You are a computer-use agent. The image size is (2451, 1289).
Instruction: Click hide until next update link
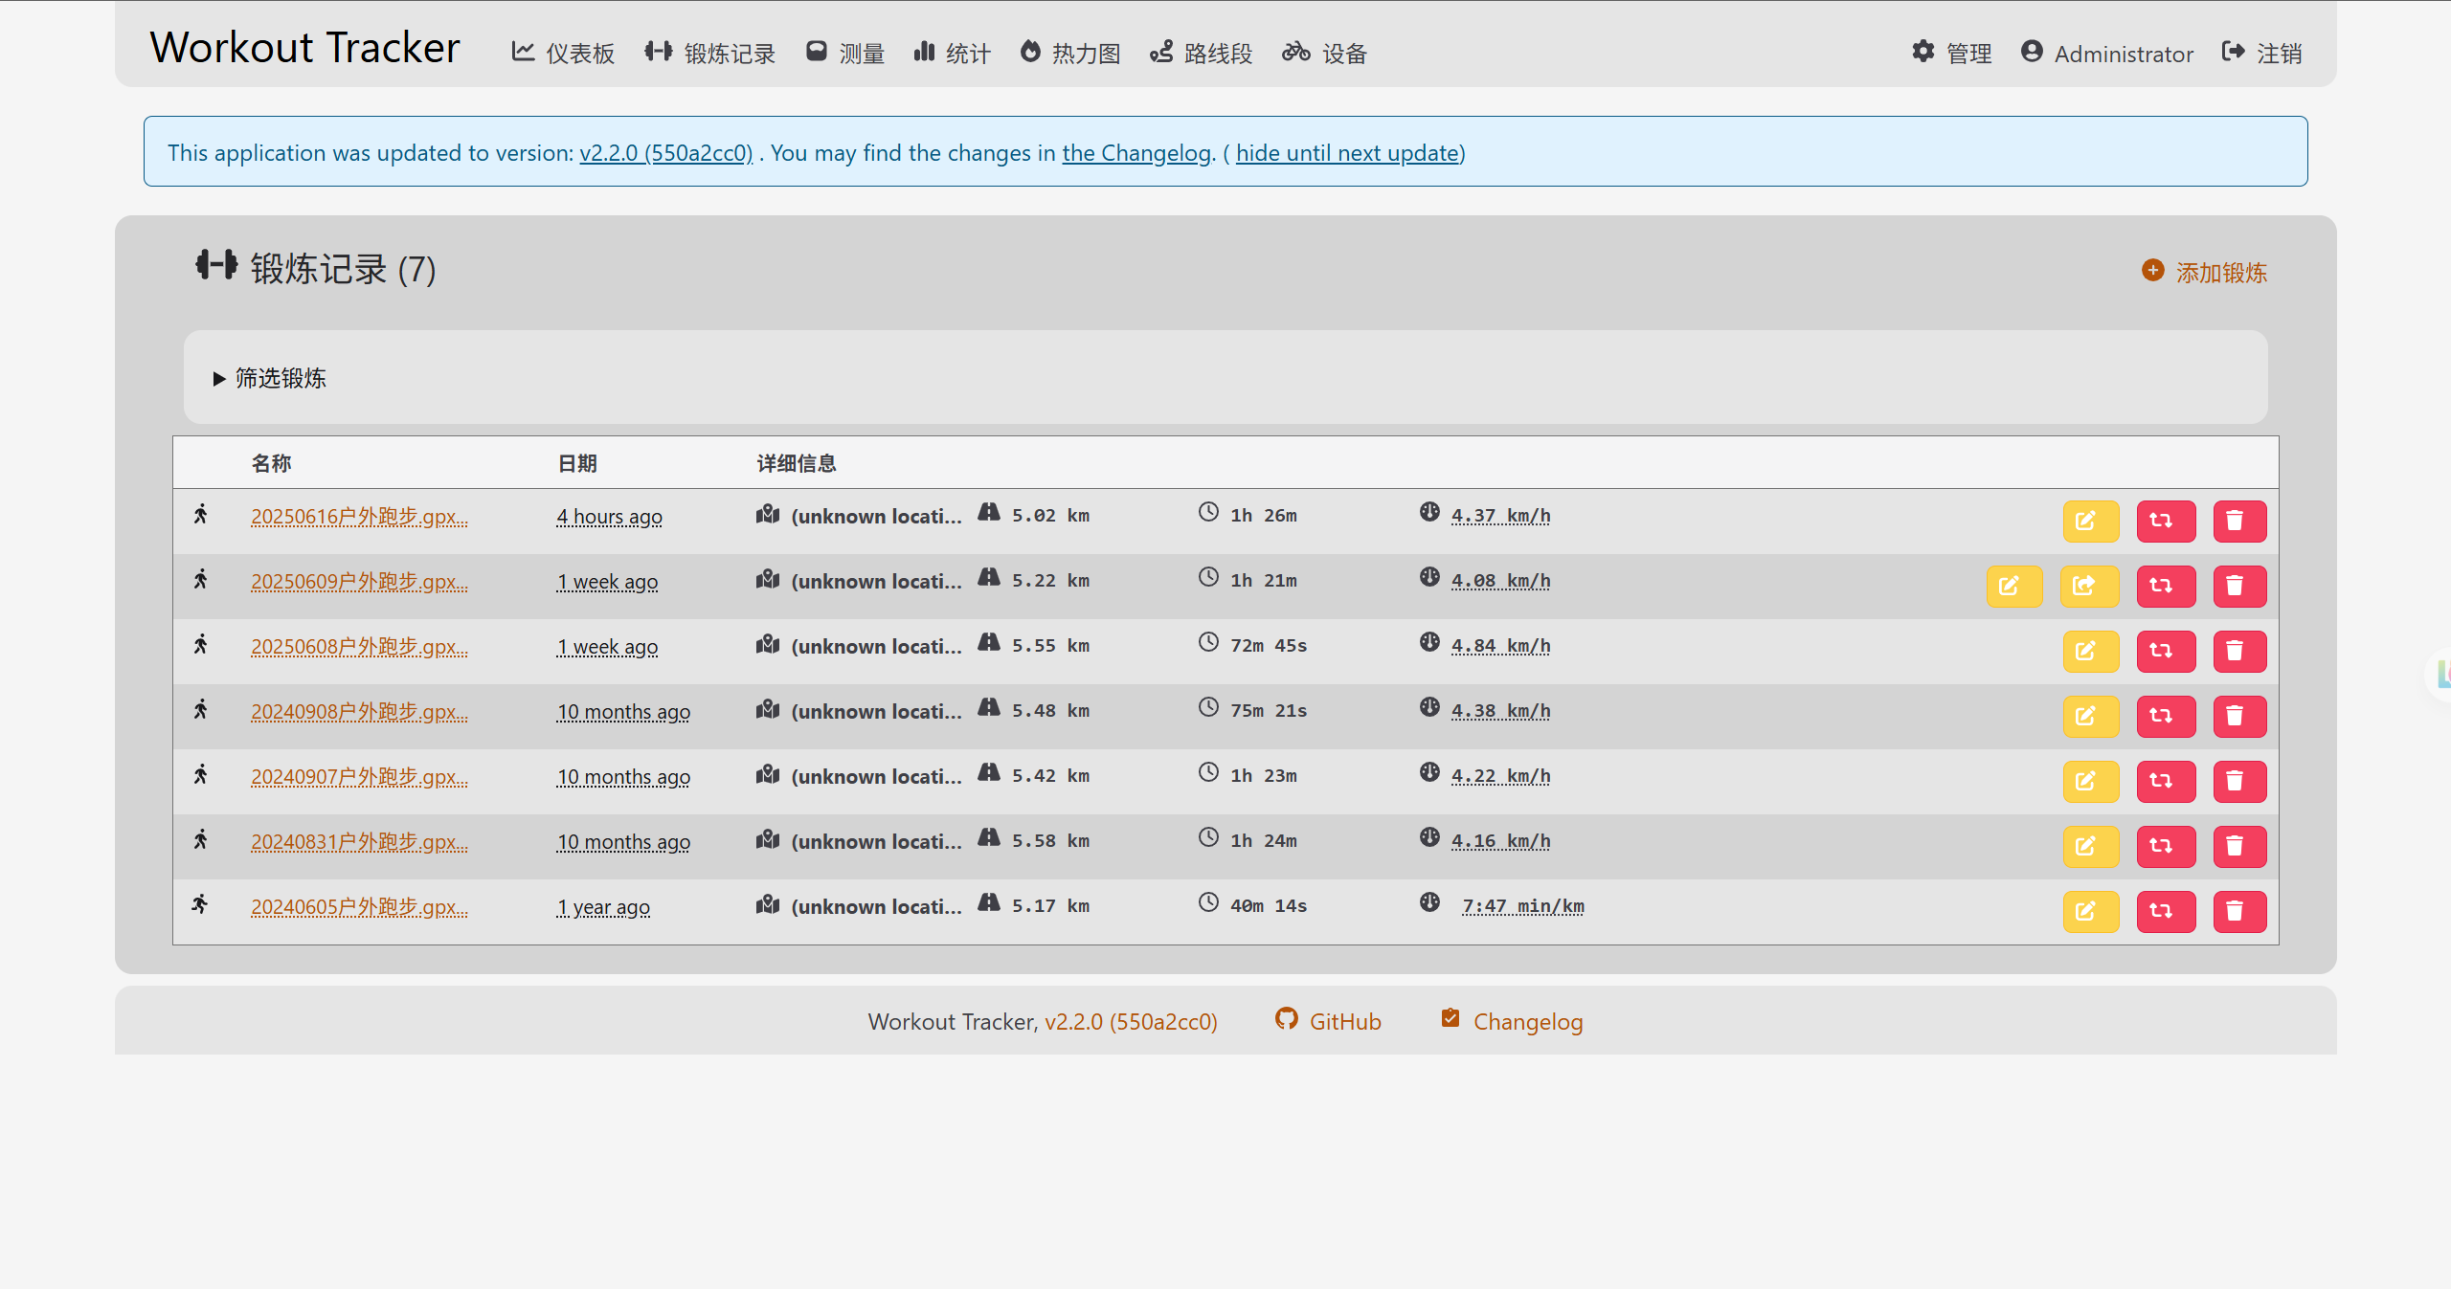click(1347, 153)
